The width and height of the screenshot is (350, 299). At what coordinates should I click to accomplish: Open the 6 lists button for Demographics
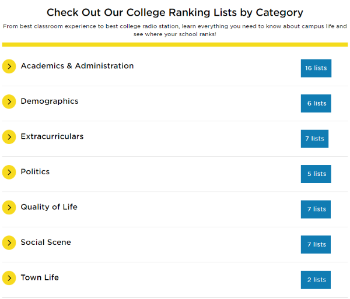tap(316, 103)
